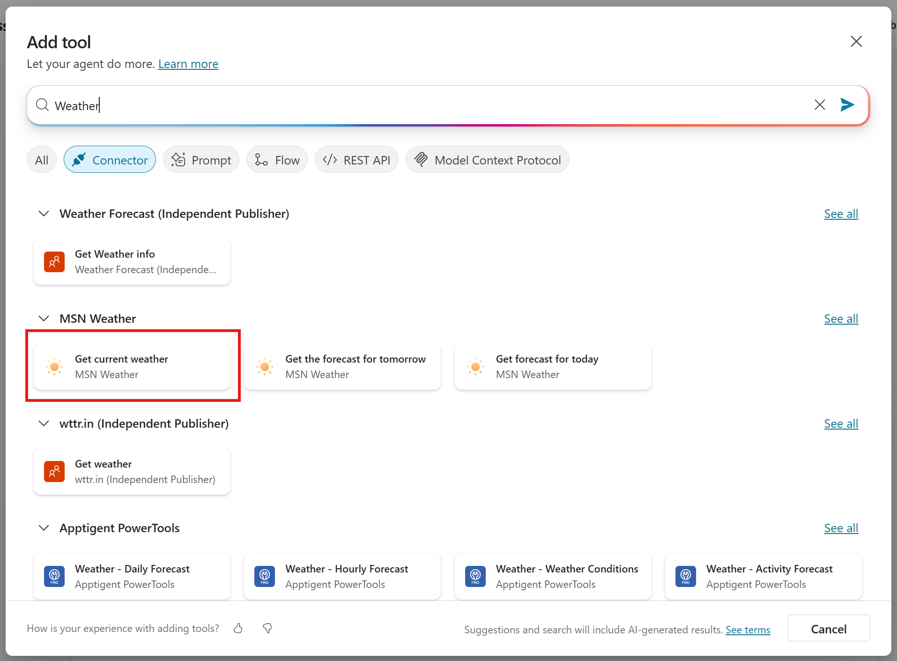Select the Connector filter chip
Image resolution: width=897 pixels, height=661 pixels.
110,160
